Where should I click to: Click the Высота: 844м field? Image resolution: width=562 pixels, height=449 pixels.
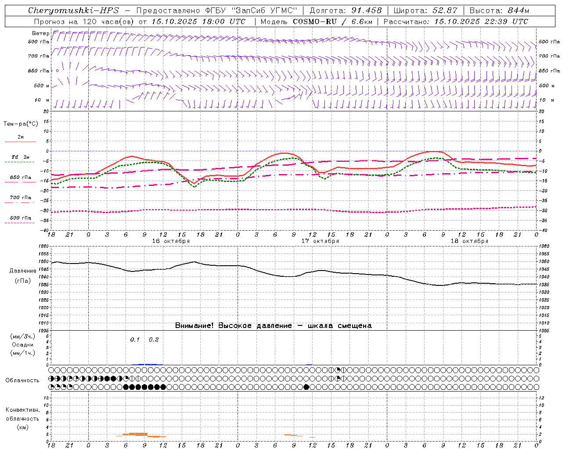click(x=499, y=11)
